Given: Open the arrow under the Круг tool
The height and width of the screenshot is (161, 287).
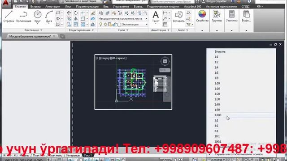Looking at the screenshot, I should coord(38,24).
